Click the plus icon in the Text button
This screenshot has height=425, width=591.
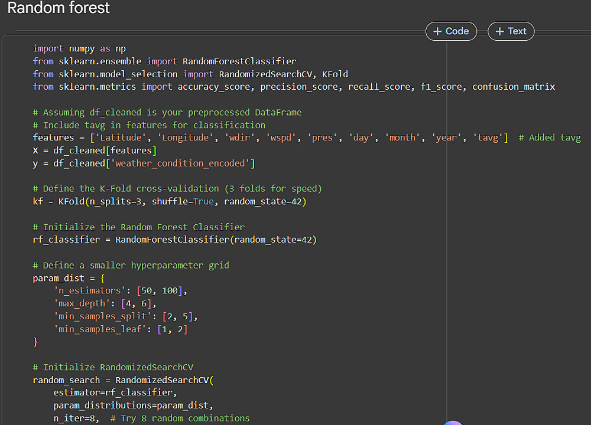[500, 31]
